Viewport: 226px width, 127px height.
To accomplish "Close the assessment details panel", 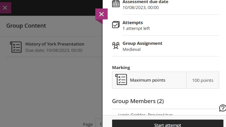I will tap(101, 14).
